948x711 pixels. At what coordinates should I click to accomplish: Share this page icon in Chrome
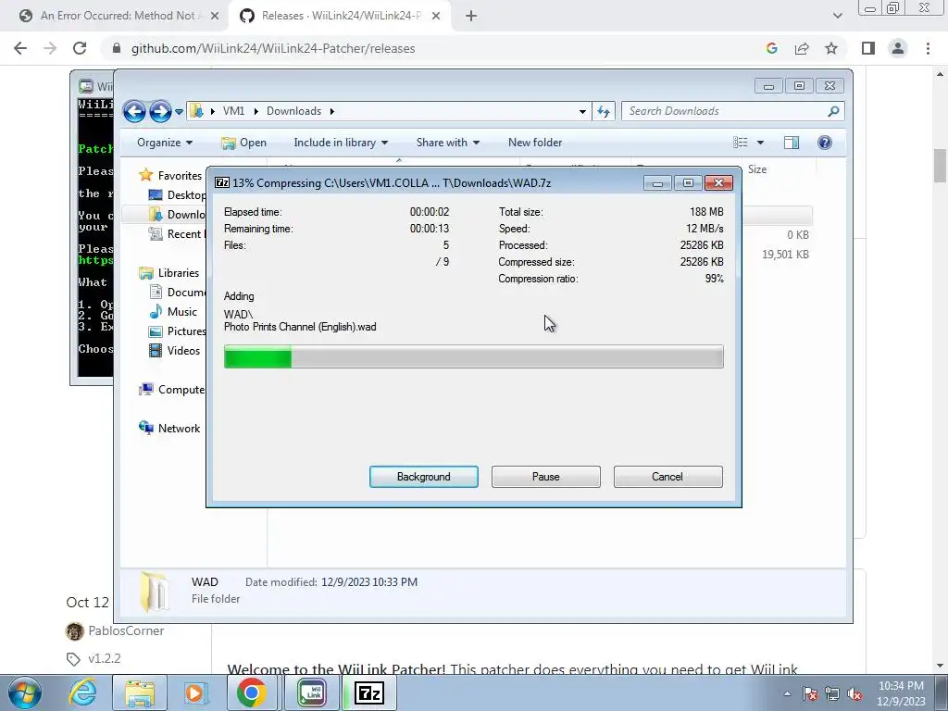point(802,48)
